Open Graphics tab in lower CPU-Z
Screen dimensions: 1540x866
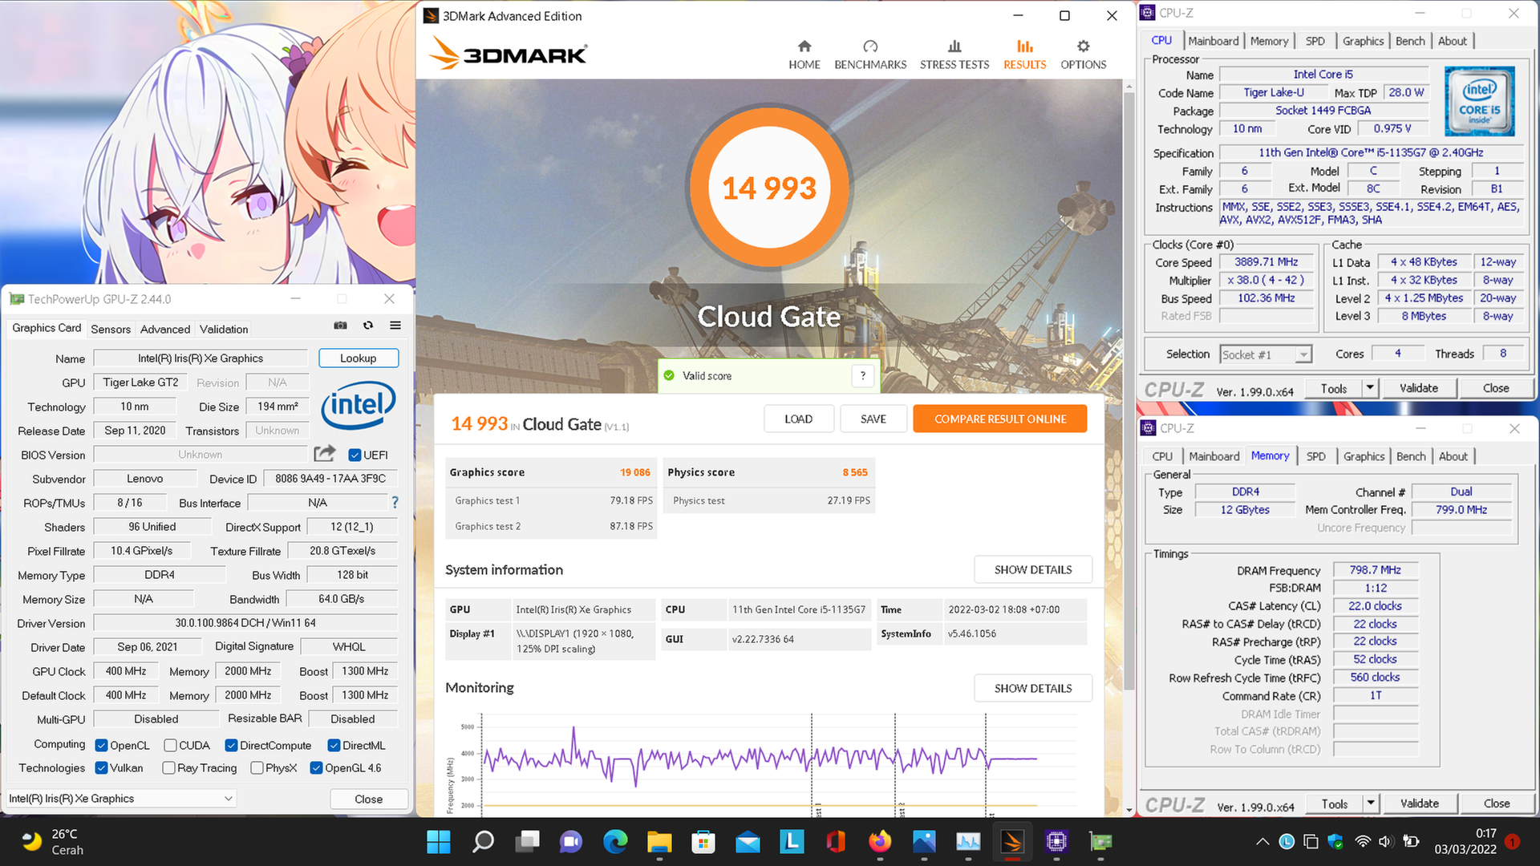coord(1364,456)
